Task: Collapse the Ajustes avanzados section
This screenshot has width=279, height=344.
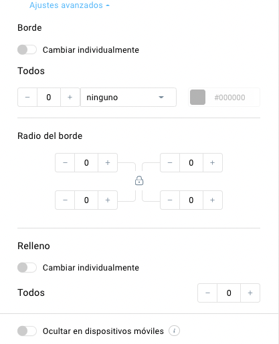Action: 70,5
